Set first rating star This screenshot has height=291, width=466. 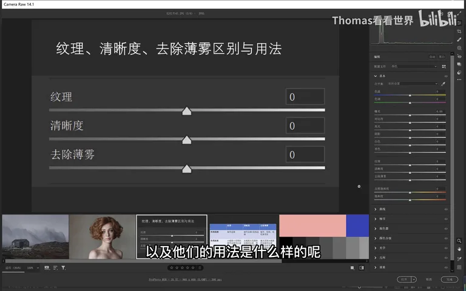click(x=172, y=268)
